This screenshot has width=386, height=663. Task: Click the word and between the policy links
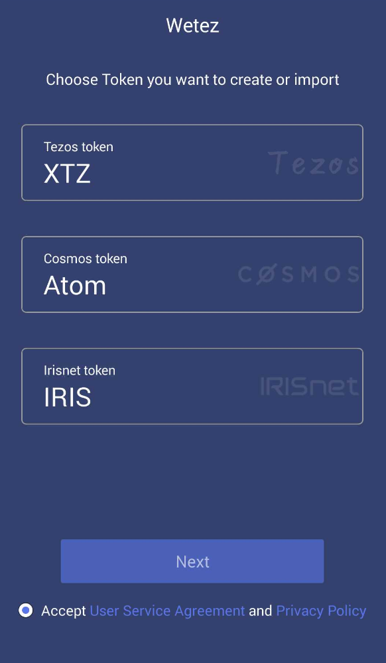261,611
